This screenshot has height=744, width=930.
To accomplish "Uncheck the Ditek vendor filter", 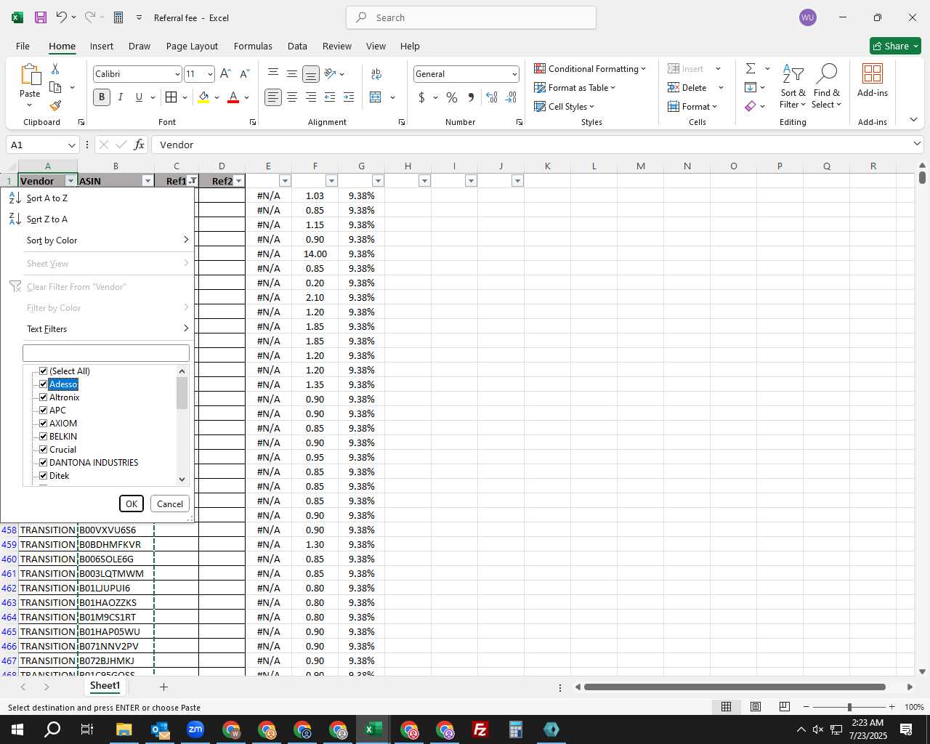I will (44, 476).
